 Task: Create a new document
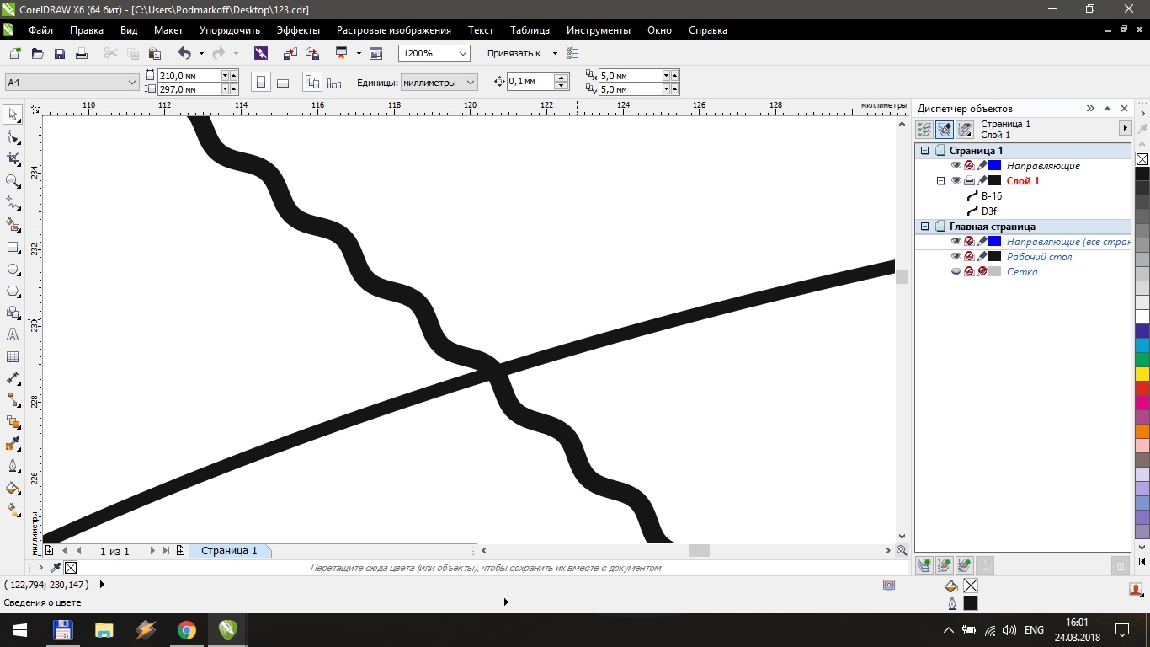(15, 53)
